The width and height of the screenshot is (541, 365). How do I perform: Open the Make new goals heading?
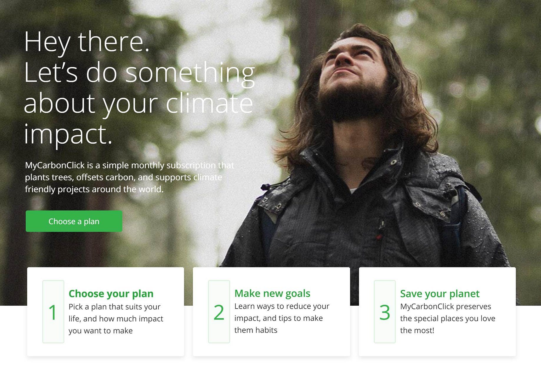[272, 293]
